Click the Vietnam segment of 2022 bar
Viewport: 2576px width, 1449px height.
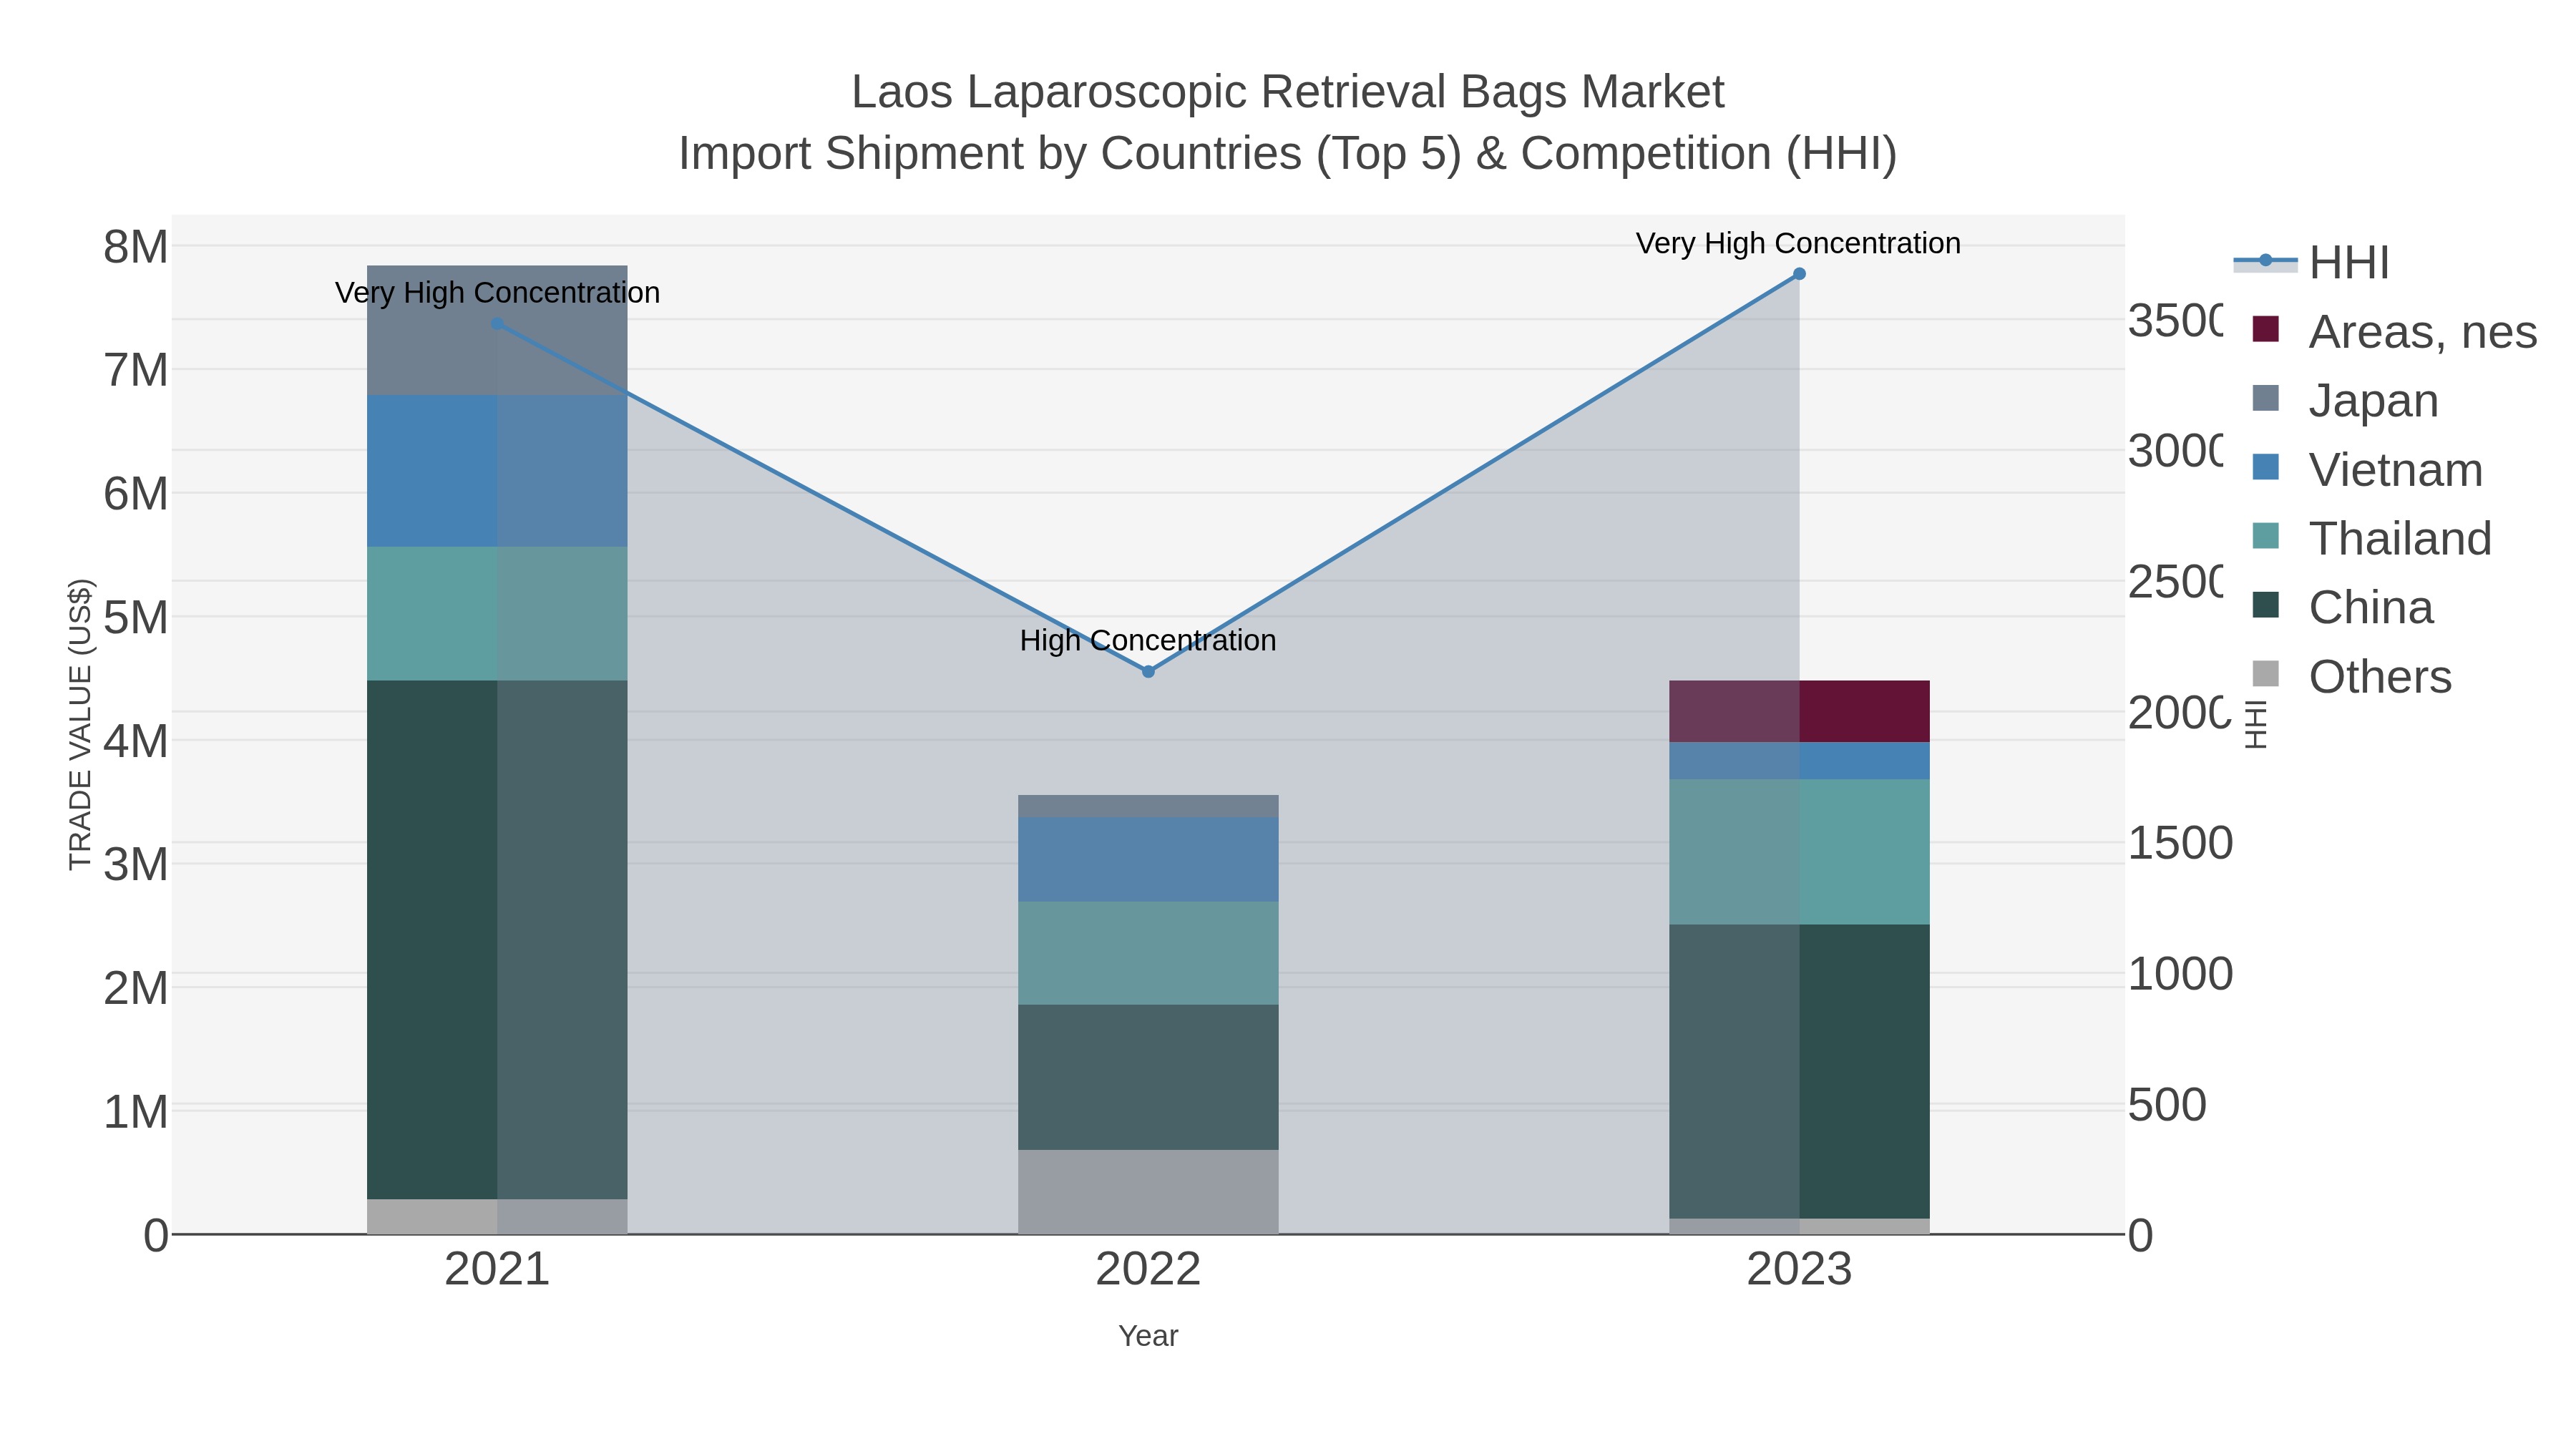(x=1148, y=860)
